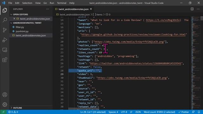Screen dimensions: 203x114
Task: Open the pbs.twimg.com link in photos line
Action: (x=129, y=42)
